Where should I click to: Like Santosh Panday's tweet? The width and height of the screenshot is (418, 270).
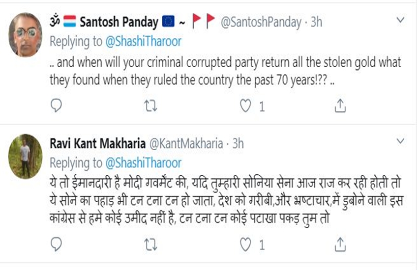pos(246,106)
